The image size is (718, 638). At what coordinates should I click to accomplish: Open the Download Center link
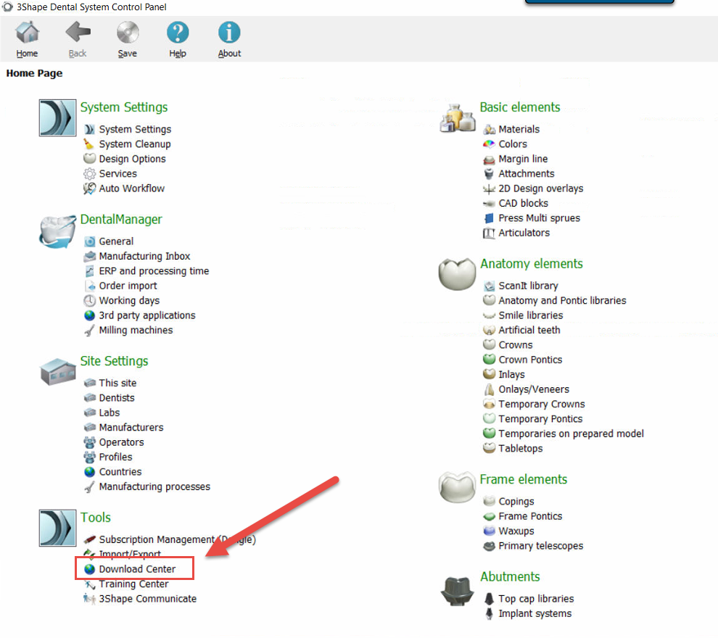click(x=137, y=569)
